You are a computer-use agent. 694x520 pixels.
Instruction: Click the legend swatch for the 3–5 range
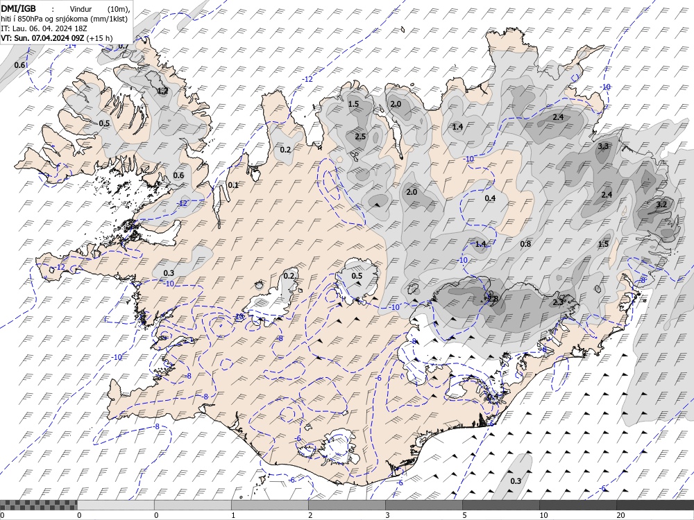[423, 505]
